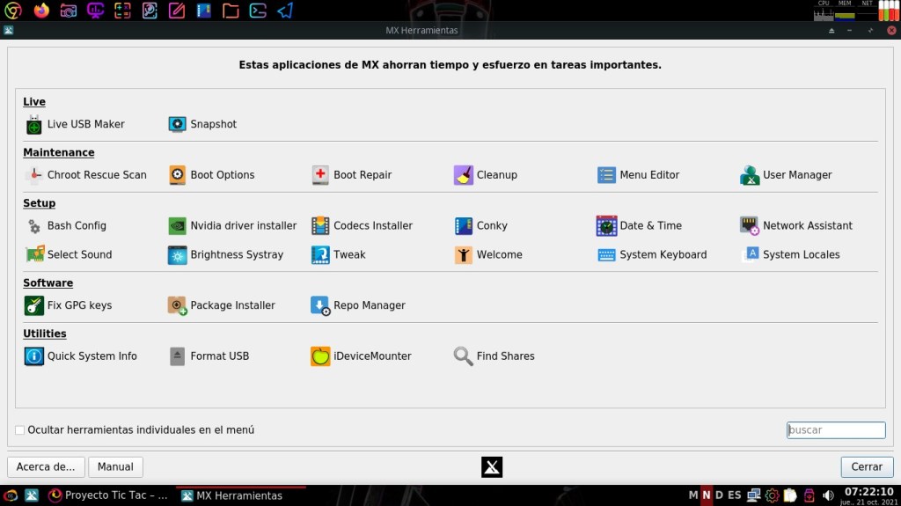The image size is (901, 506).
Task: Click the 'Acerca de...' button
Action: click(46, 466)
